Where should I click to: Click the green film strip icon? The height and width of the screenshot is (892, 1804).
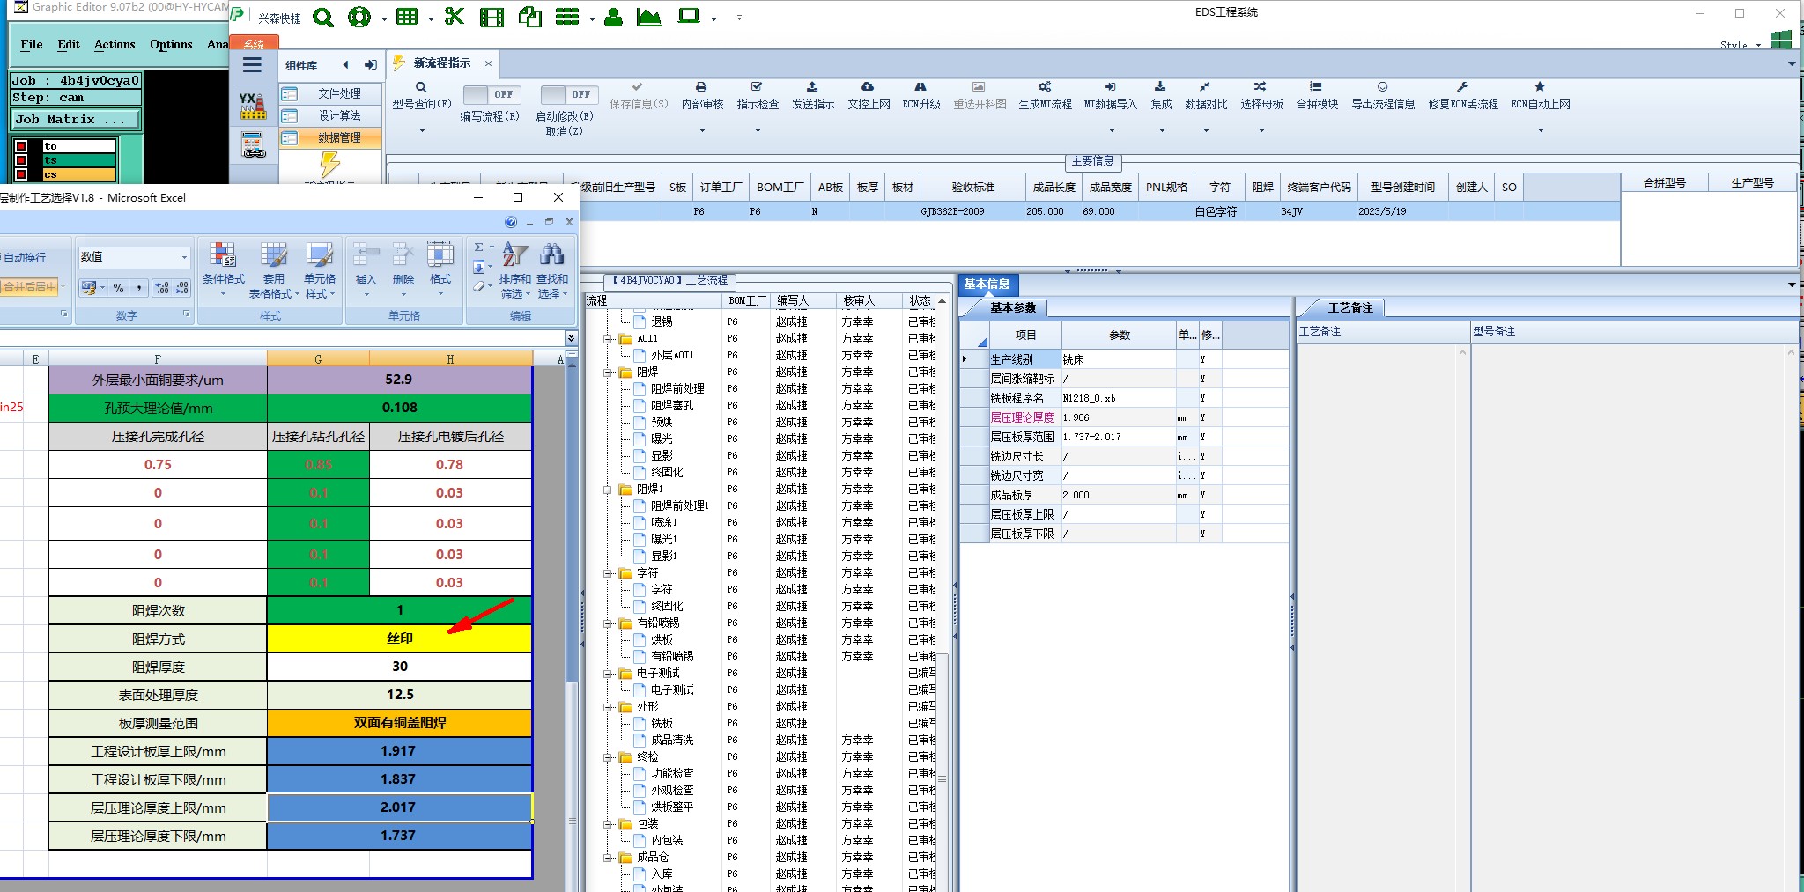(x=492, y=17)
